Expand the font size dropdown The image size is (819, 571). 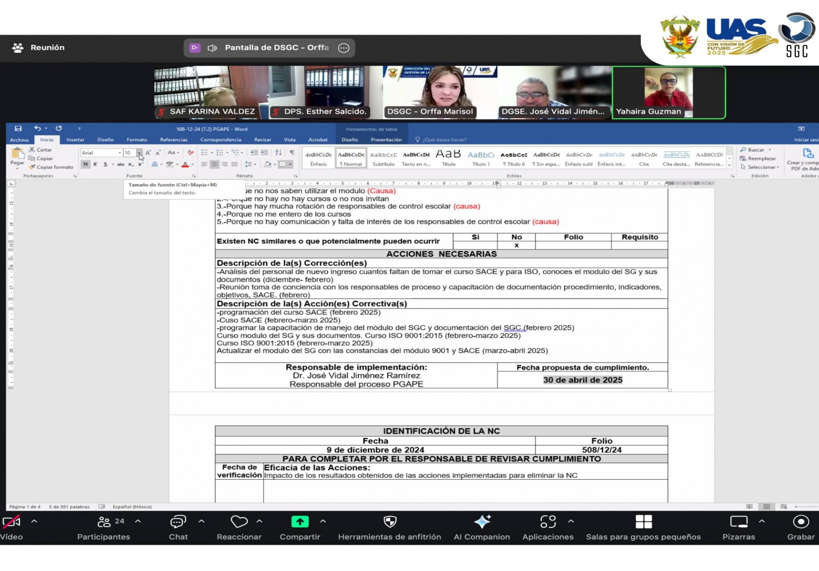coord(139,153)
